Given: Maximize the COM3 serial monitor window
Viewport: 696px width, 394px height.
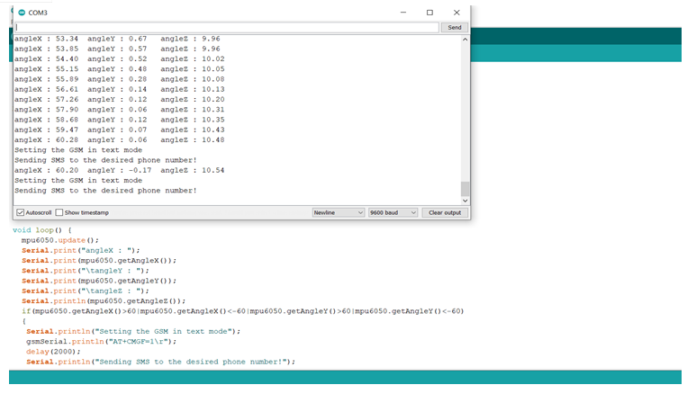Looking at the screenshot, I should pos(429,13).
